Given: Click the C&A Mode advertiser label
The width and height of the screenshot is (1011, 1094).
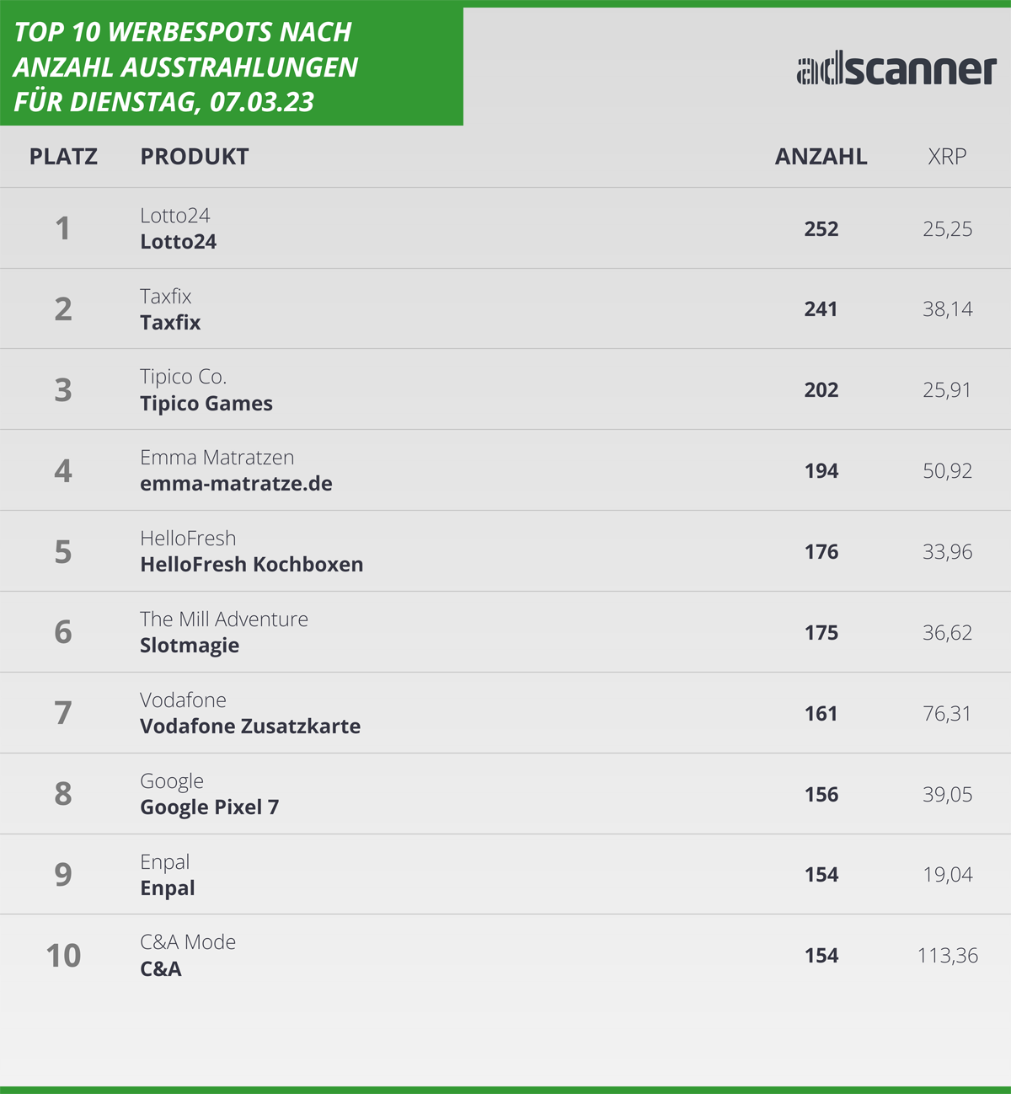Looking at the screenshot, I should (188, 942).
